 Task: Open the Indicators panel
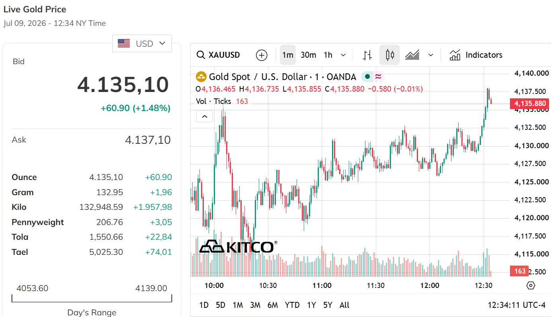[476, 55]
